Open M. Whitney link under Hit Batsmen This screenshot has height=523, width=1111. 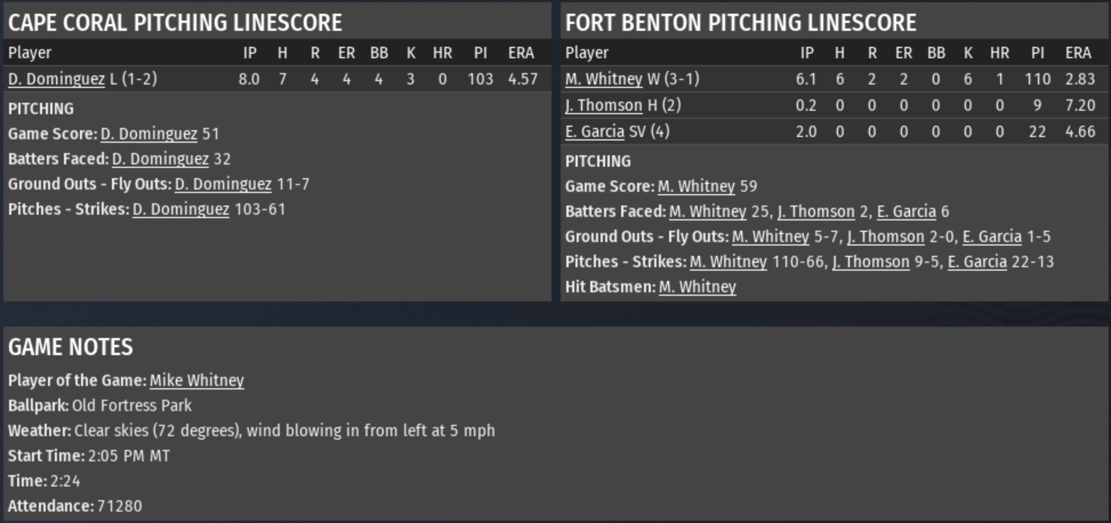[x=697, y=287]
